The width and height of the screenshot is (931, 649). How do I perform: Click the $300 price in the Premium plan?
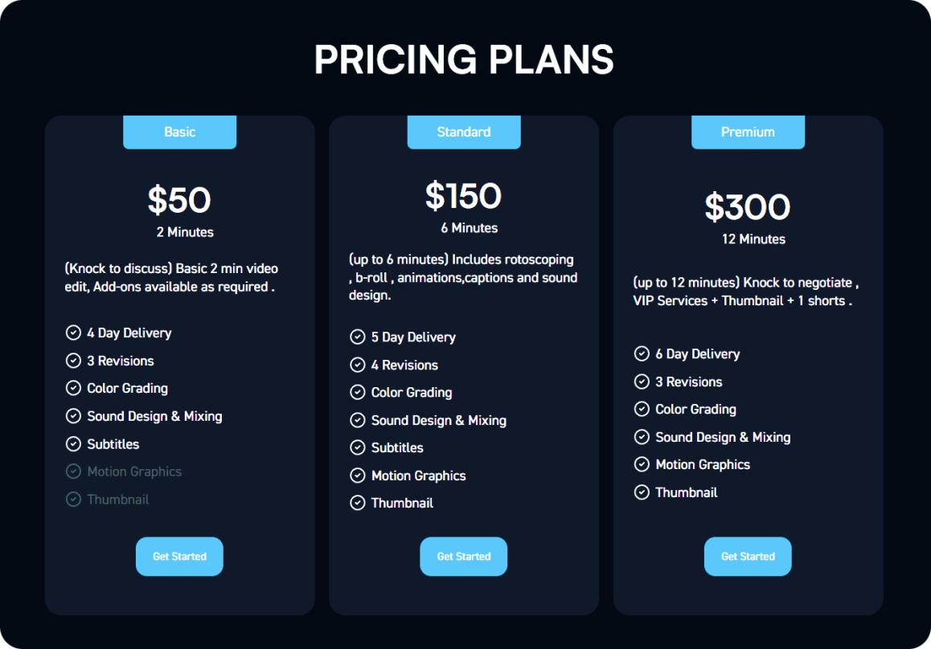tap(748, 207)
